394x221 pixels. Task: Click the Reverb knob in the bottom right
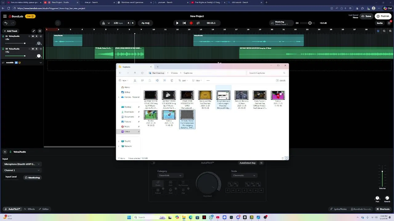[387, 198]
